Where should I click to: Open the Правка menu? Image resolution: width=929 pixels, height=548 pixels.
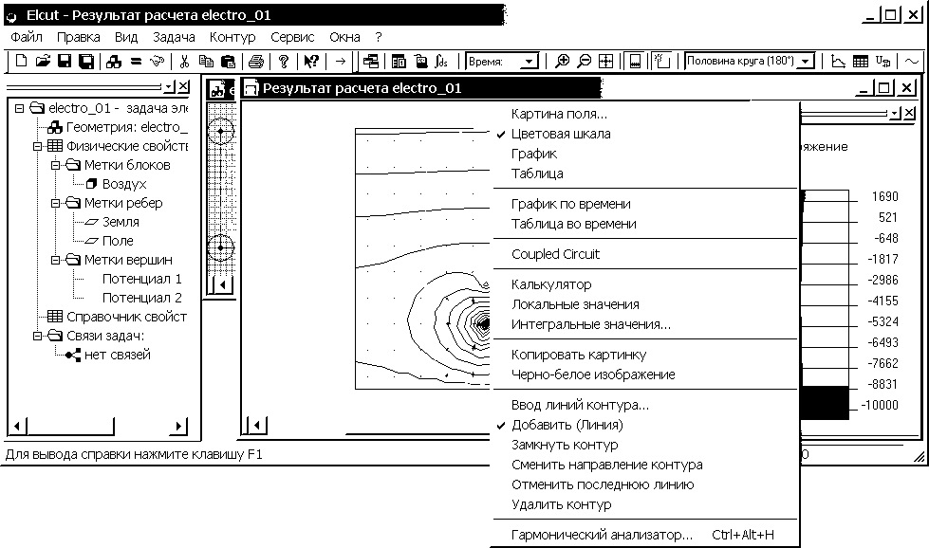pos(78,37)
